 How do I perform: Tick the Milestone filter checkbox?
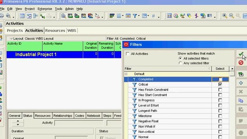tap(220, 116)
